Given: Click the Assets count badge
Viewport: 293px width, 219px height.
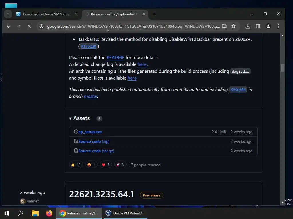Looking at the screenshot, I should pos(99,119).
